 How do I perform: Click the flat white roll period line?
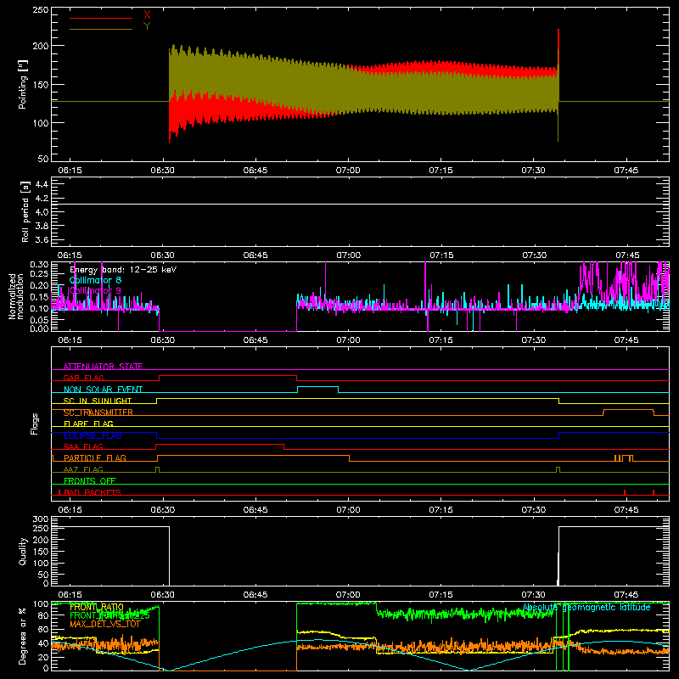[360, 204]
